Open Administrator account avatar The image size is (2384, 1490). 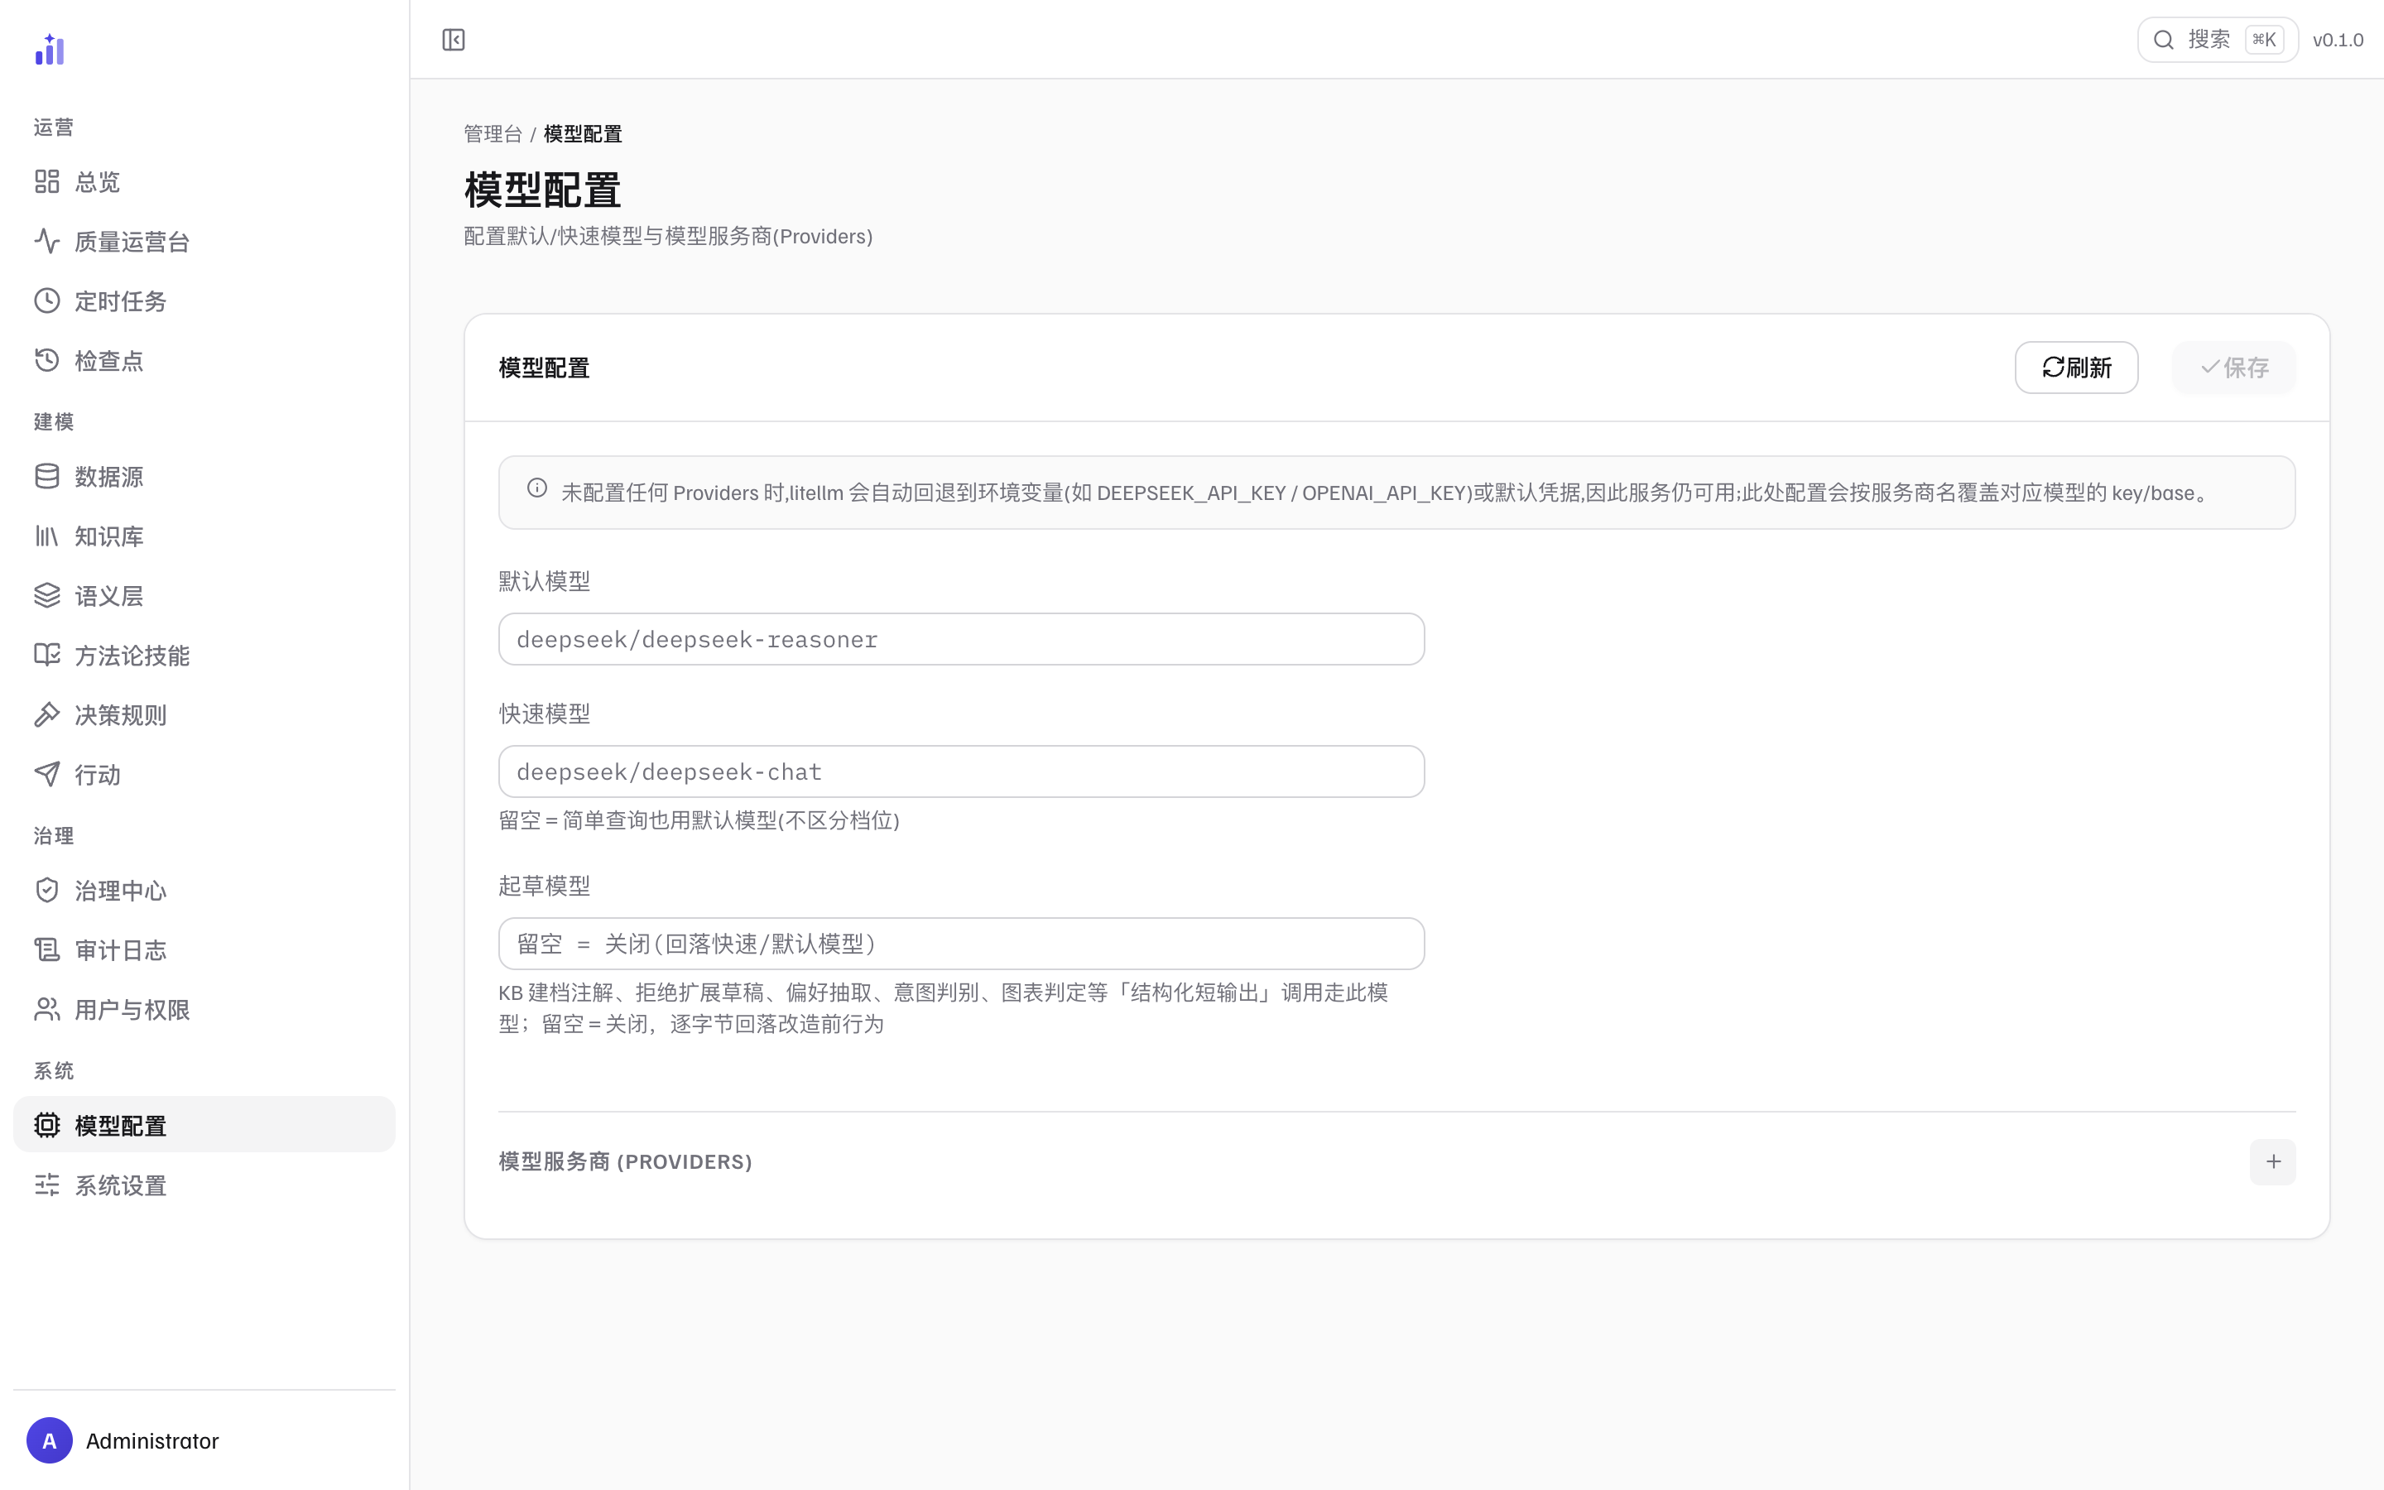[50, 1440]
